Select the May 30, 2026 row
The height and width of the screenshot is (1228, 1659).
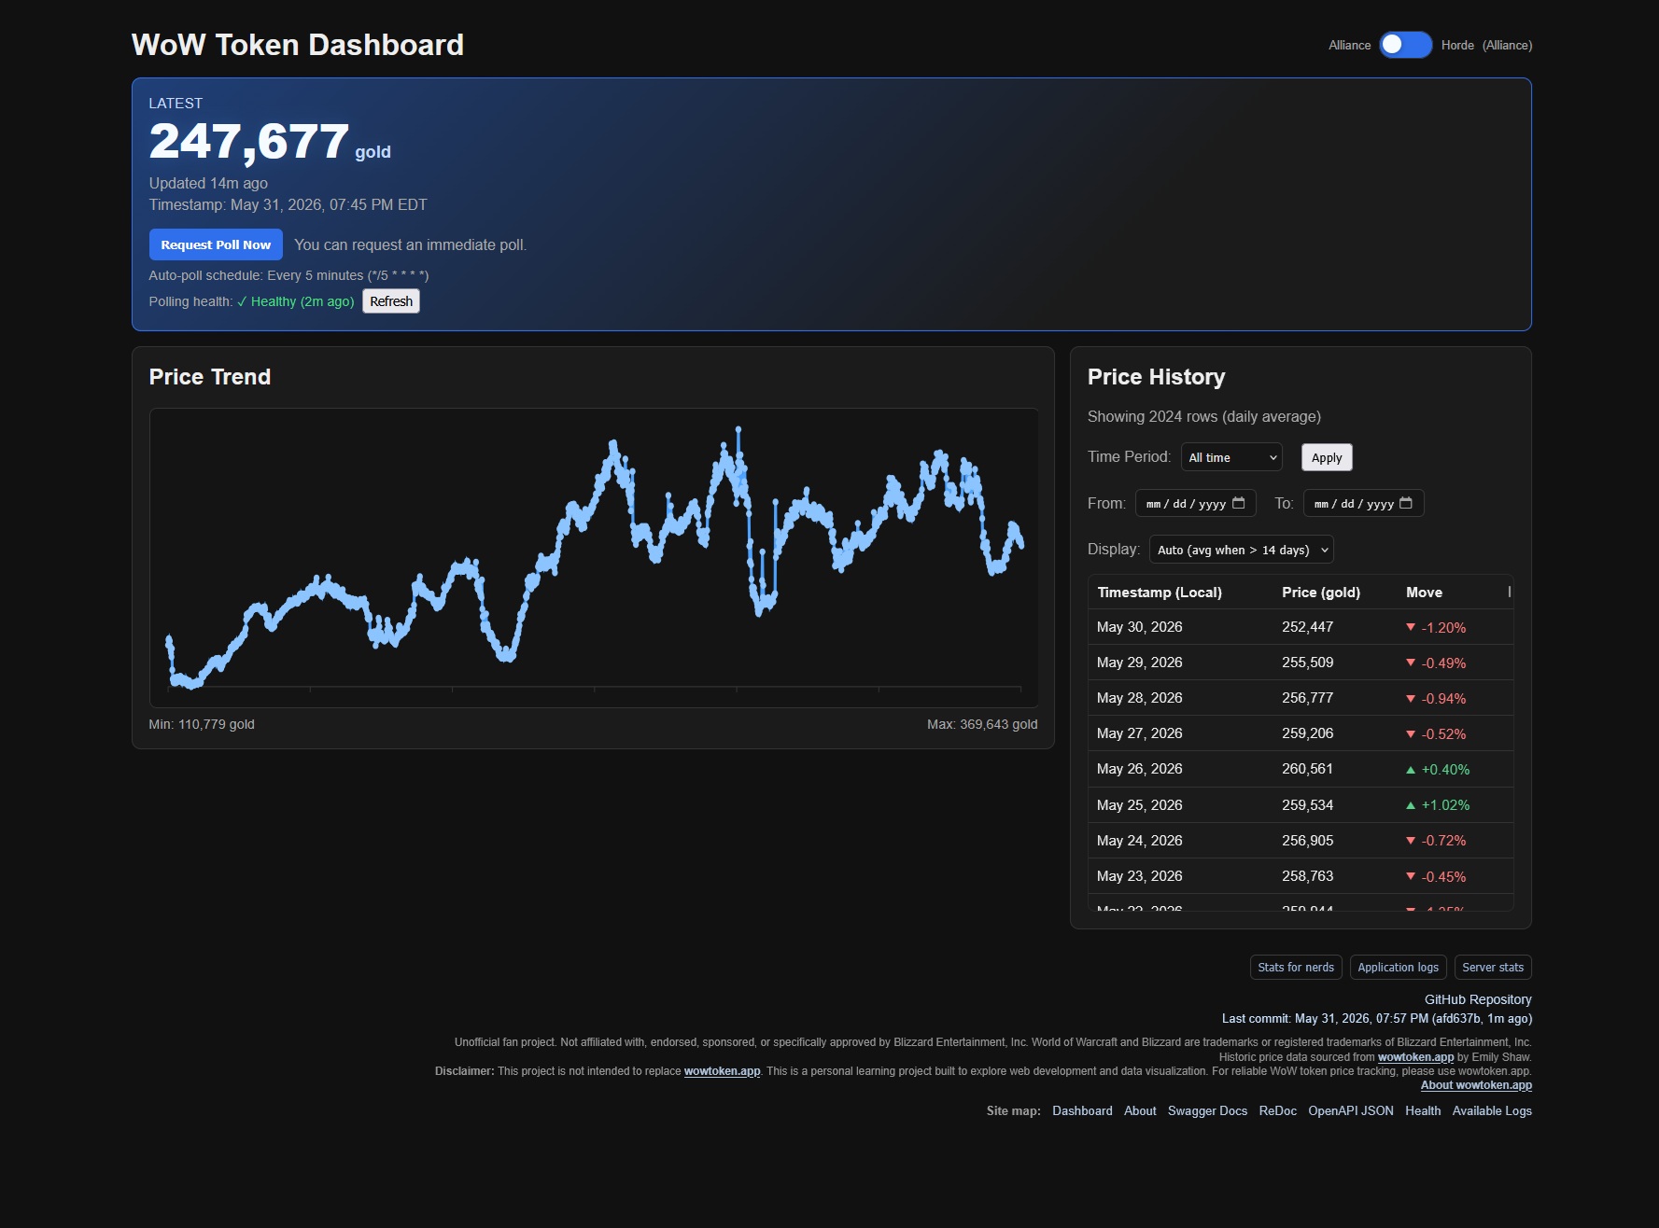[x=1300, y=627]
